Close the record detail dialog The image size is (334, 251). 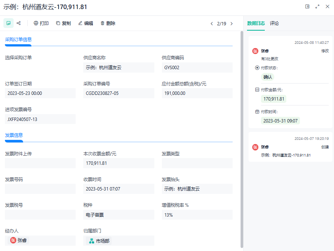328,6
